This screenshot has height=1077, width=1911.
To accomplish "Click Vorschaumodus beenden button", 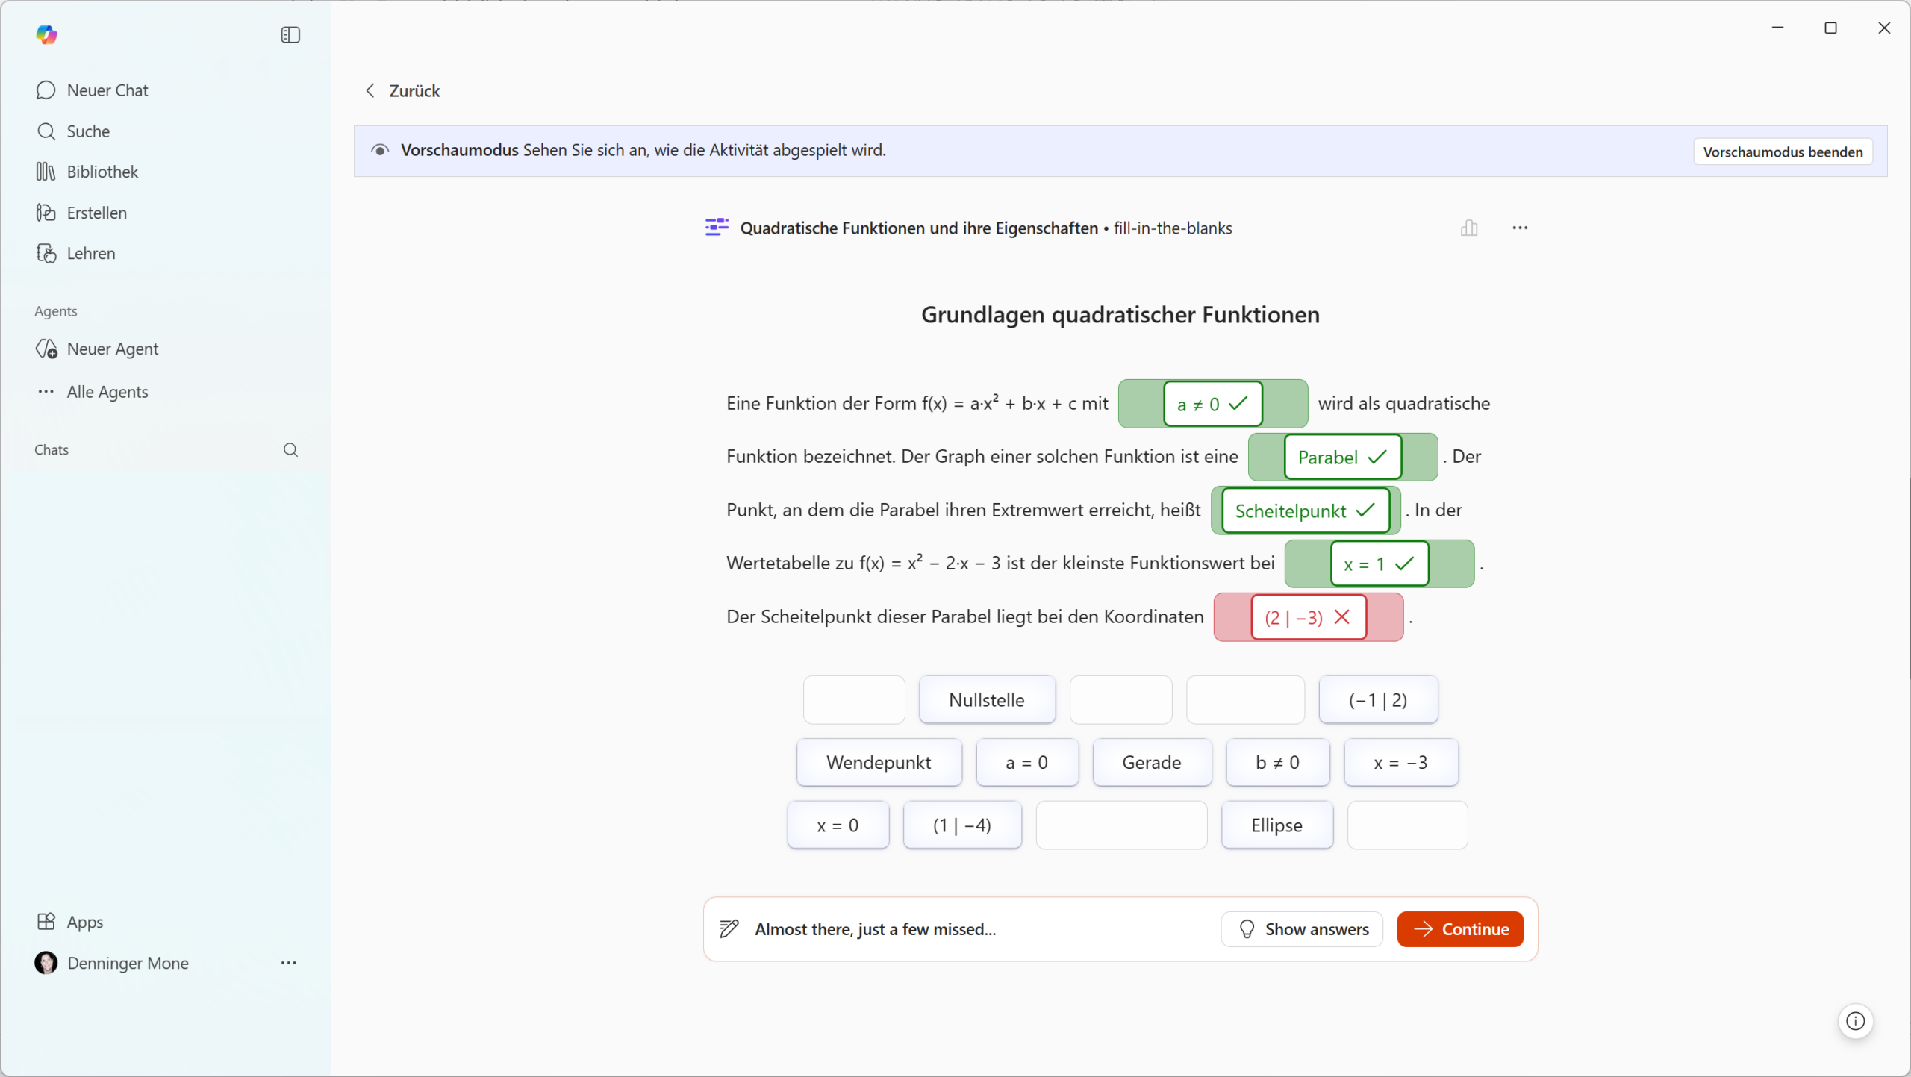I will 1782,152.
